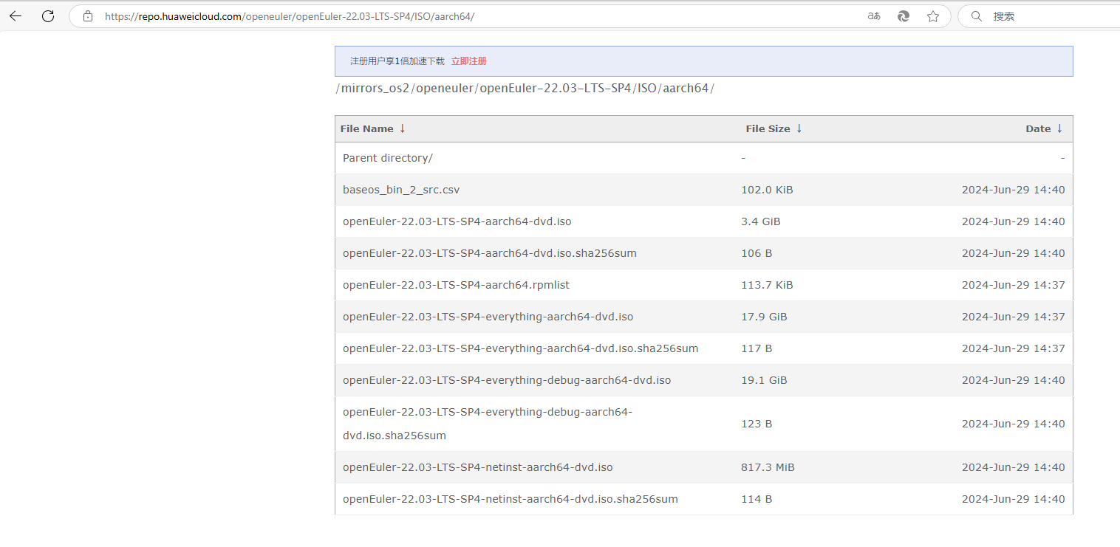Screen dimensions: 1120x547
Task: Click the lock site info icon
Action: [x=88, y=16]
